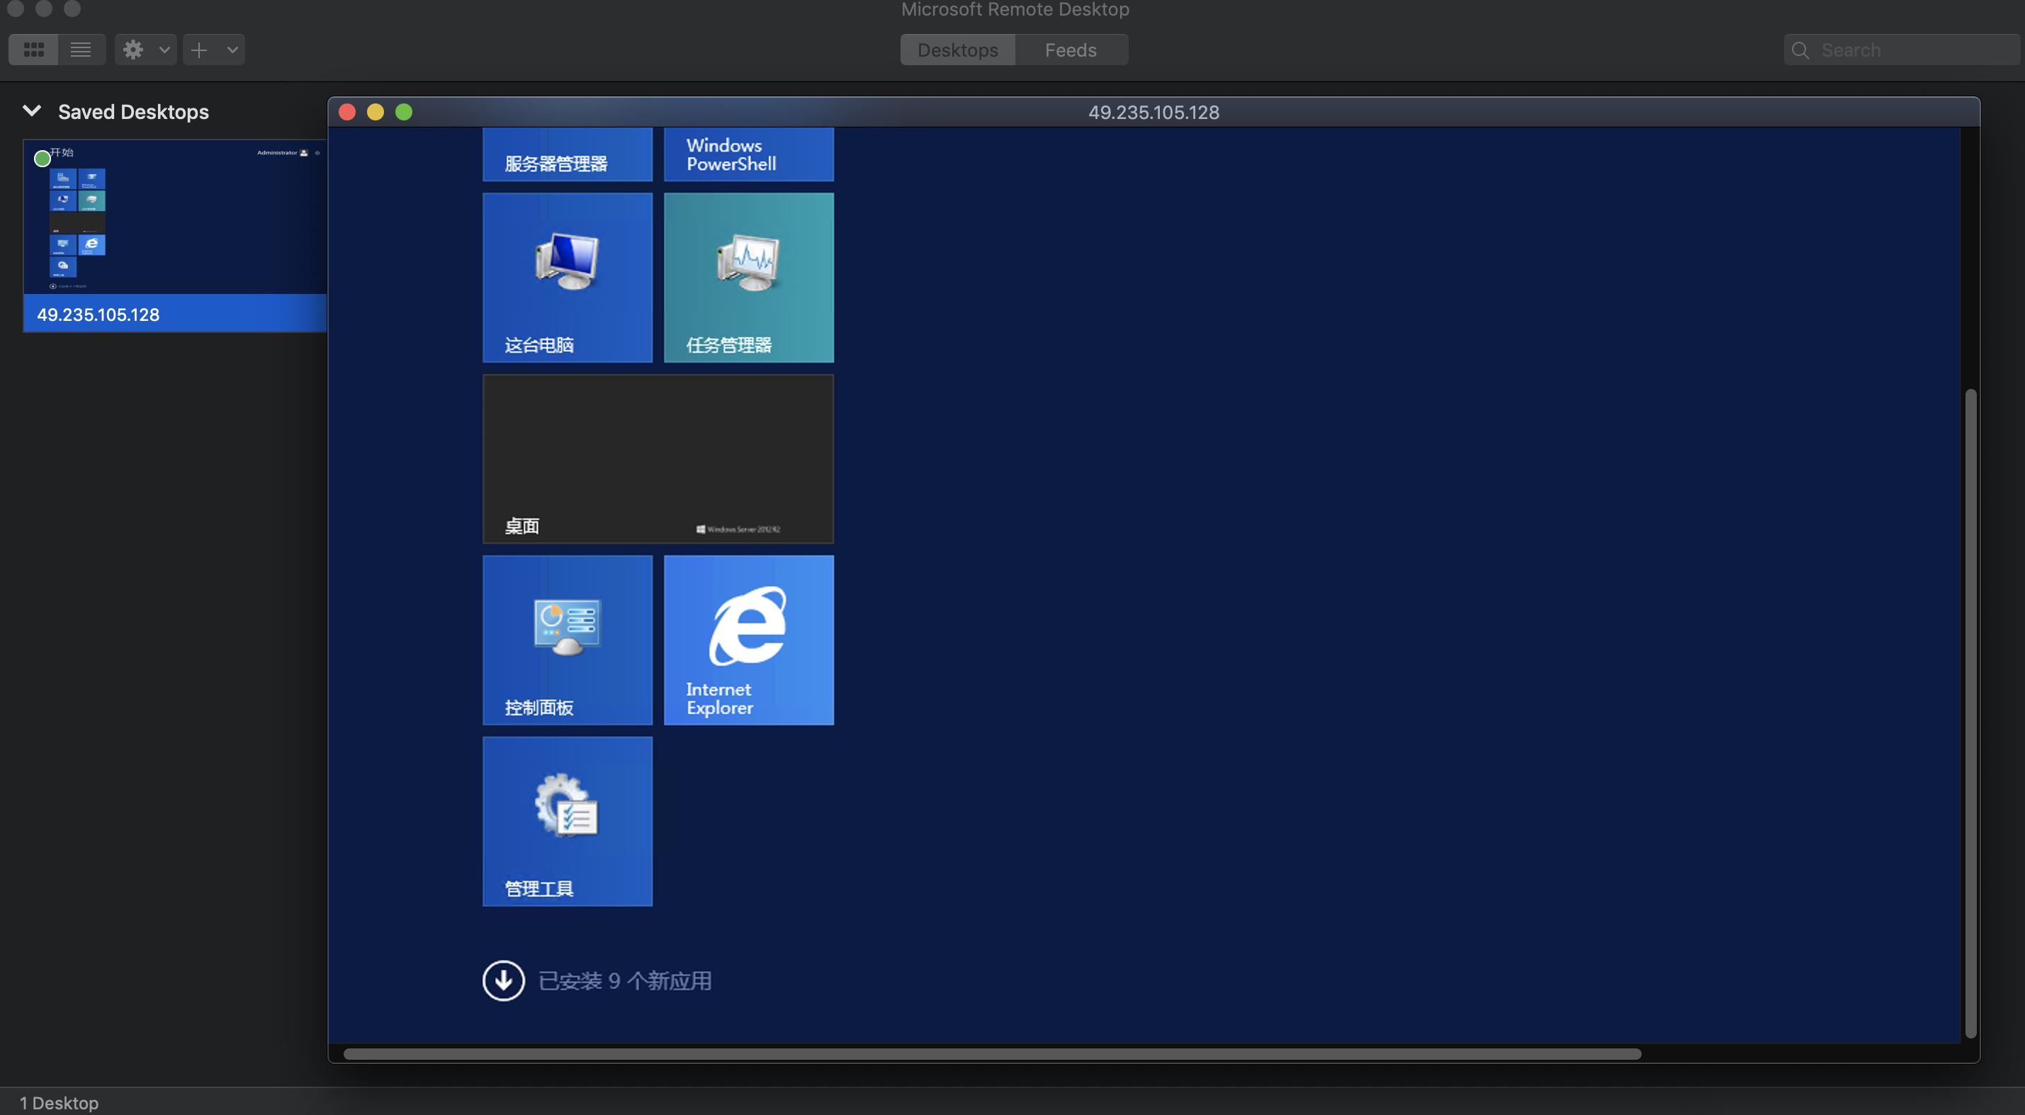The image size is (2025, 1115).
Task: Open the add button dropdown chevron
Action: pos(232,49)
